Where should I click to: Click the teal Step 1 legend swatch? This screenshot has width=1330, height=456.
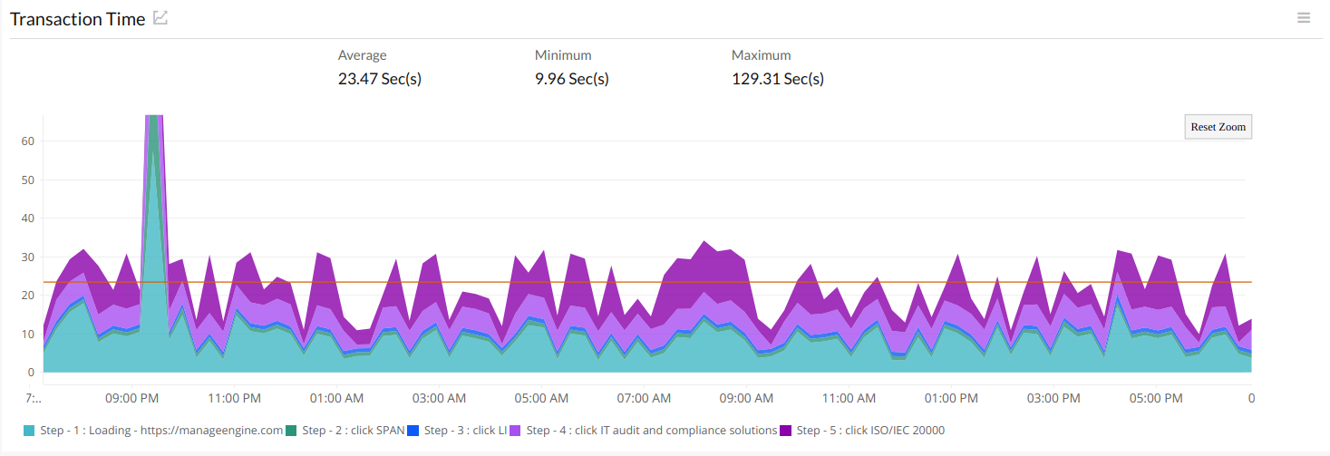tap(30, 431)
